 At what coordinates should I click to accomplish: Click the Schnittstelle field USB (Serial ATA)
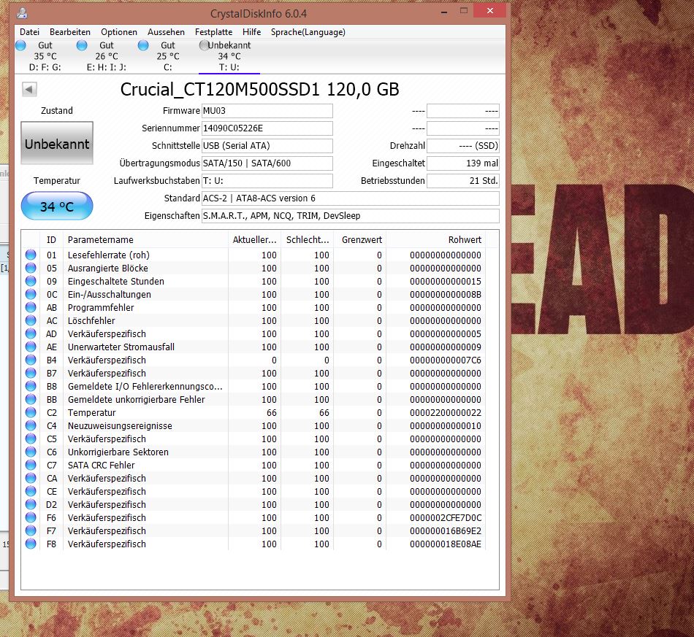tap(267, 146)
